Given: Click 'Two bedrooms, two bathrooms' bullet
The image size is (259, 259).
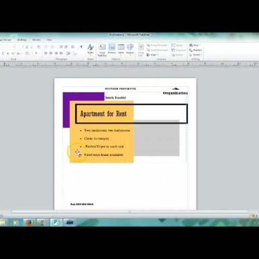Looking at the screenshot, I should coord(107,131).
